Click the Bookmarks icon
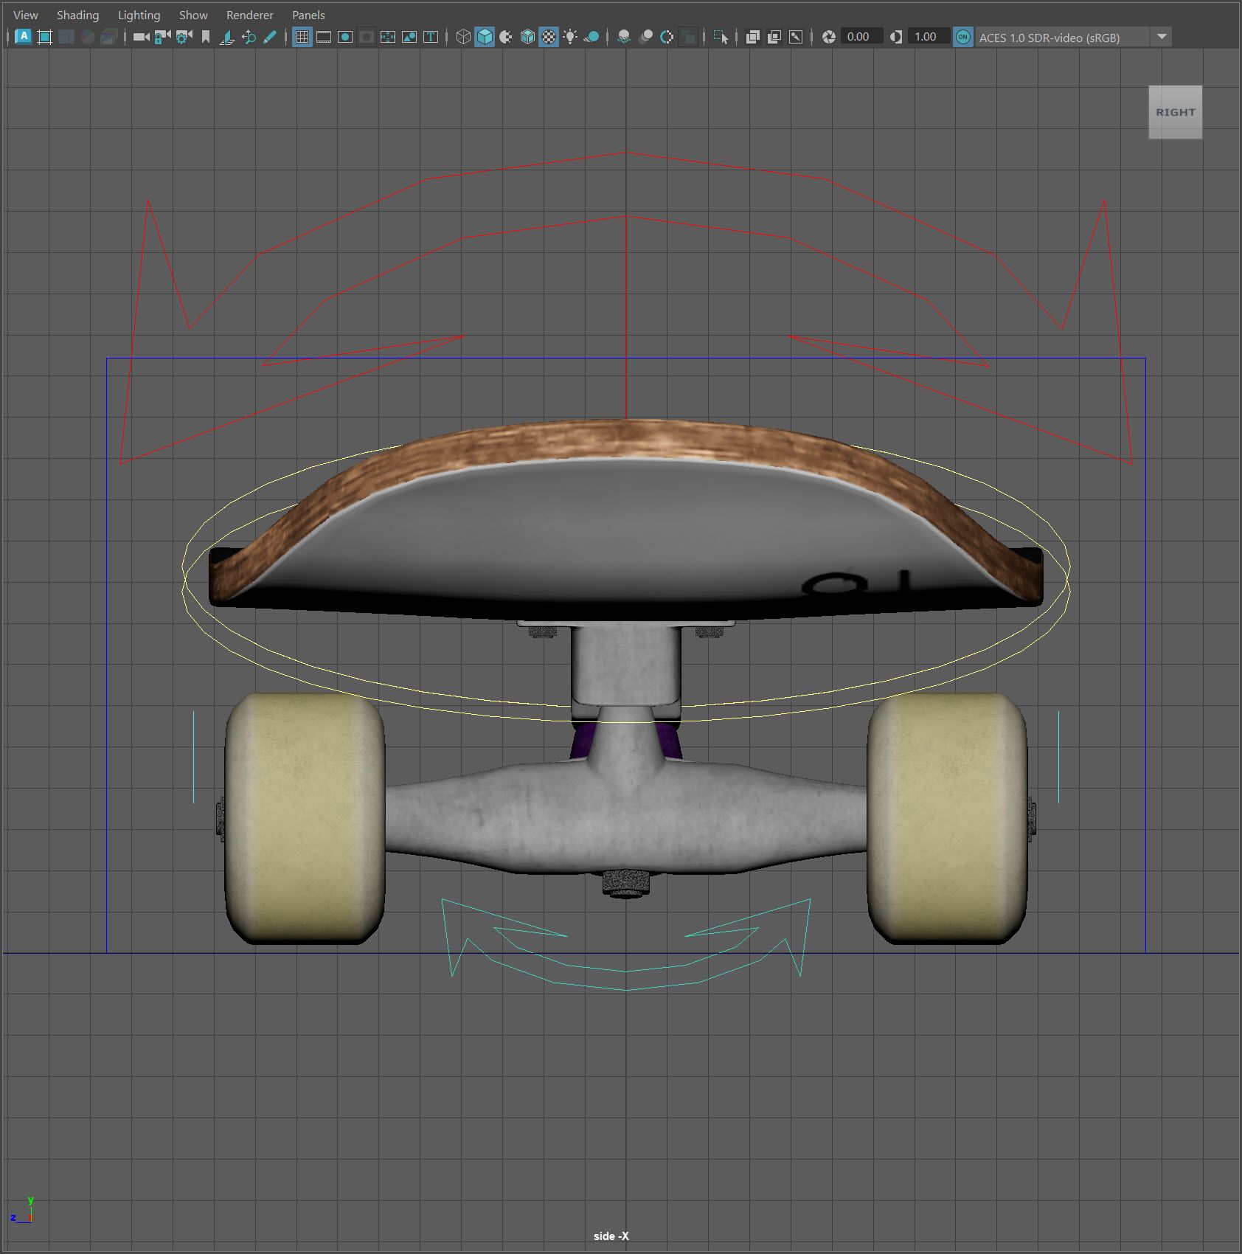The height and width of the screenshot is (1254, 1242). point(206,37)
